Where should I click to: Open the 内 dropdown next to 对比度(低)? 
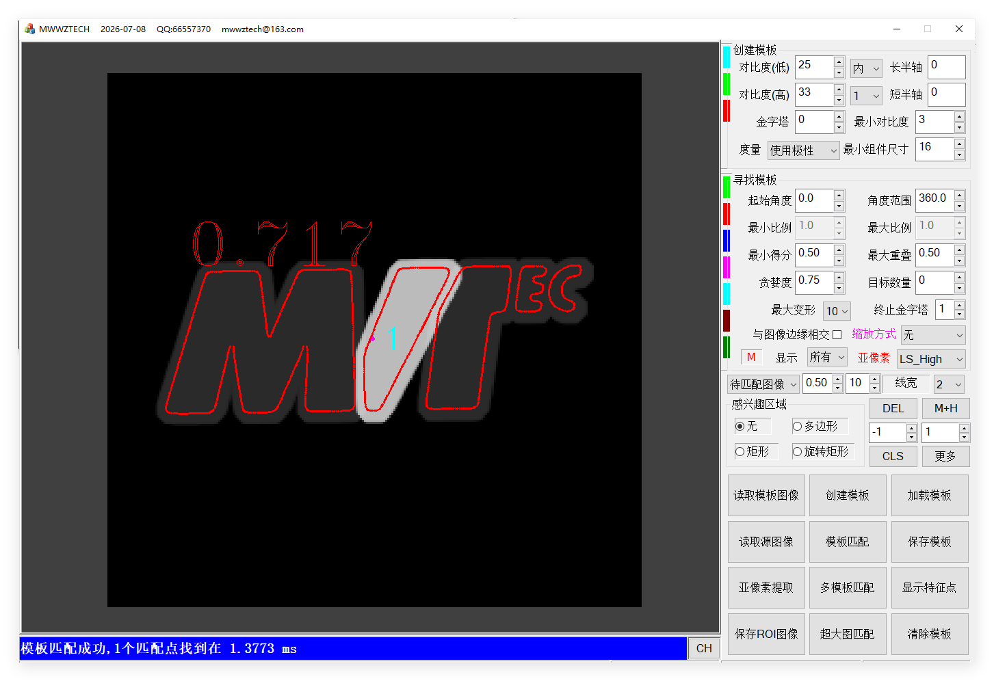[x=866, y=68]
